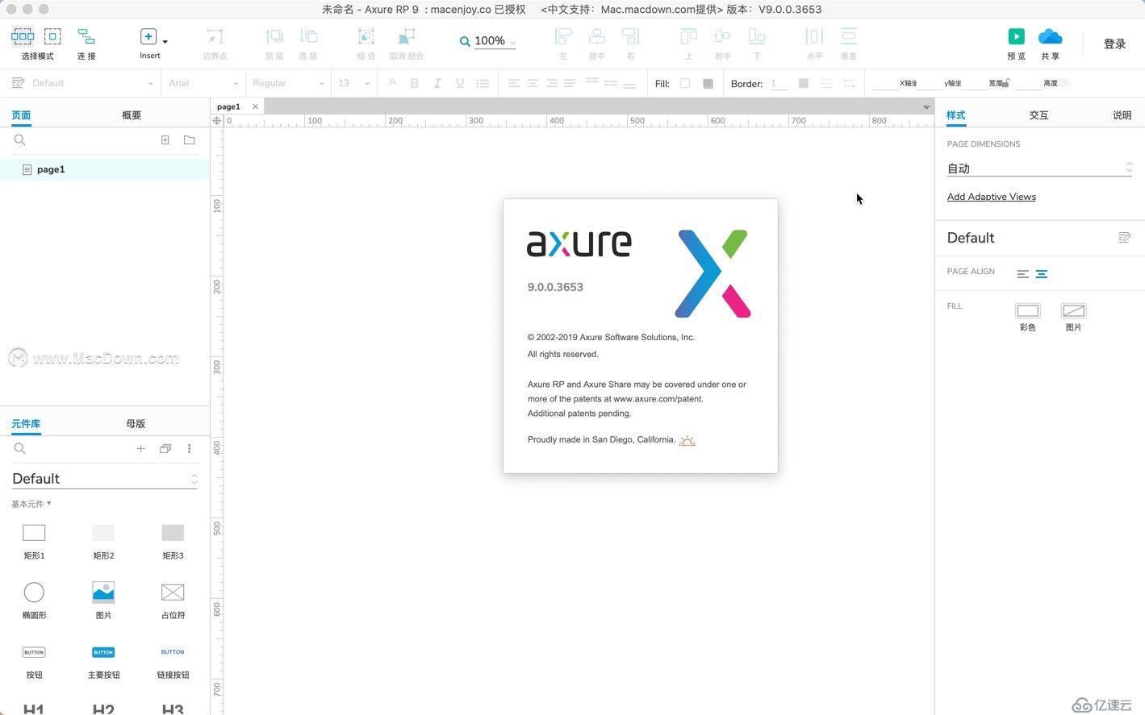Align right with the 右 icon
Screen dimensions: 1145x715
coord(631,36)
